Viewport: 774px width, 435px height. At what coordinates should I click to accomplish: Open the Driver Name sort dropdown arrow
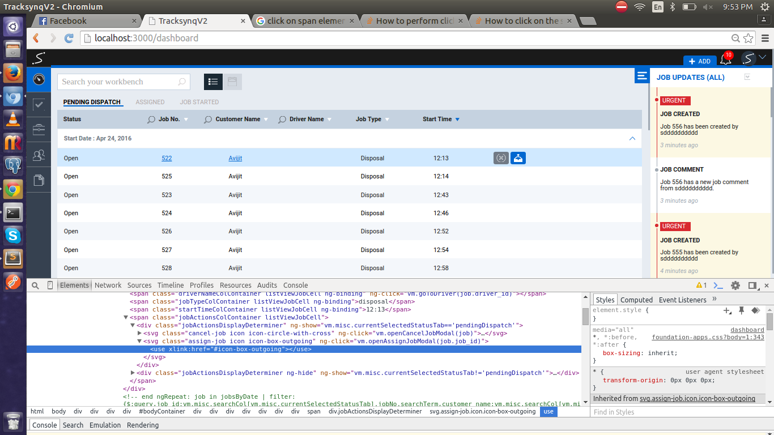coord(329,120)
